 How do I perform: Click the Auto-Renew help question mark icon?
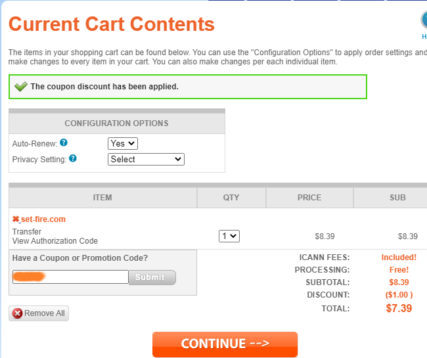[x=64, y=143]
